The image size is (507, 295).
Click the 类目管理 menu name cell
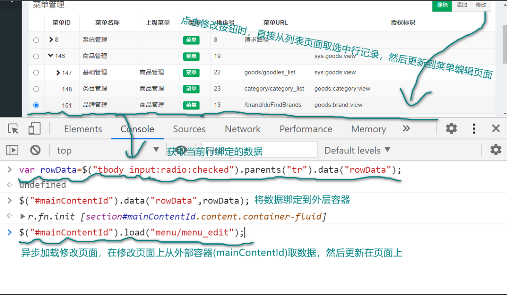[x=95, y=89]
